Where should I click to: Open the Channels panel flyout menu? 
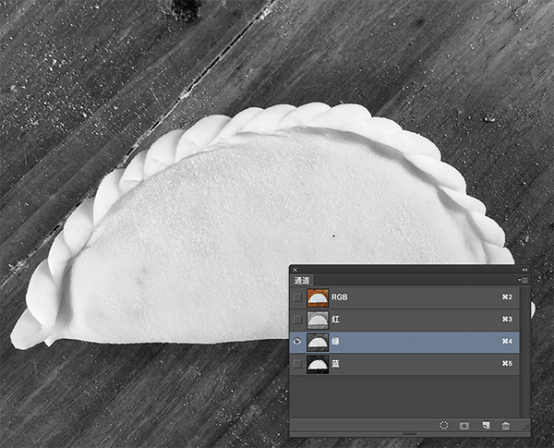click(x=523, y=280)
